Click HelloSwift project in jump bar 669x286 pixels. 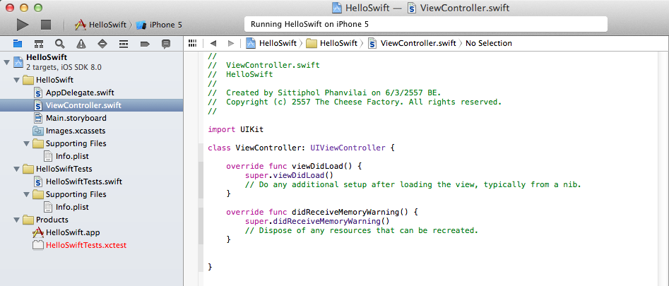point(271,43)
